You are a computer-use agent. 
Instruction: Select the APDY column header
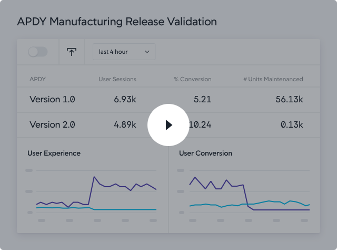point(37,79)
